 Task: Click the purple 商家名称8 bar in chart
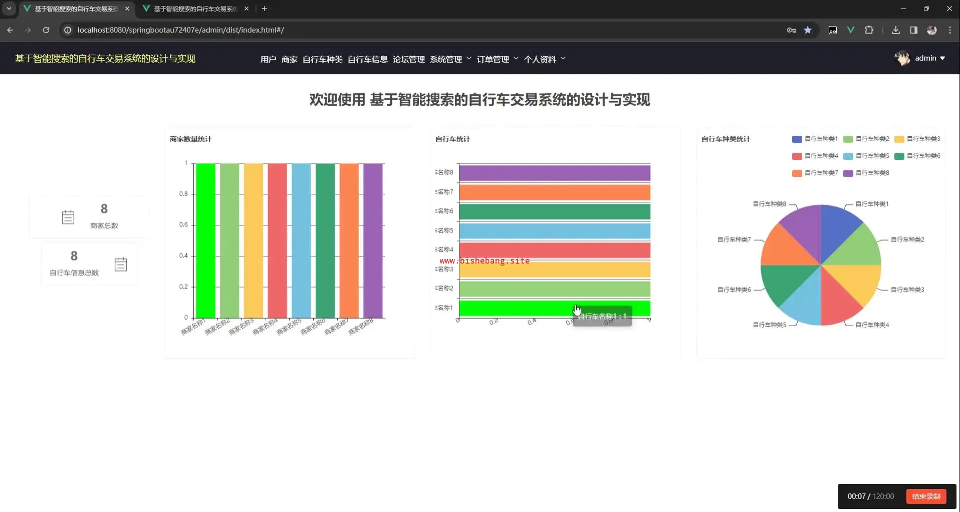point(373,240)
